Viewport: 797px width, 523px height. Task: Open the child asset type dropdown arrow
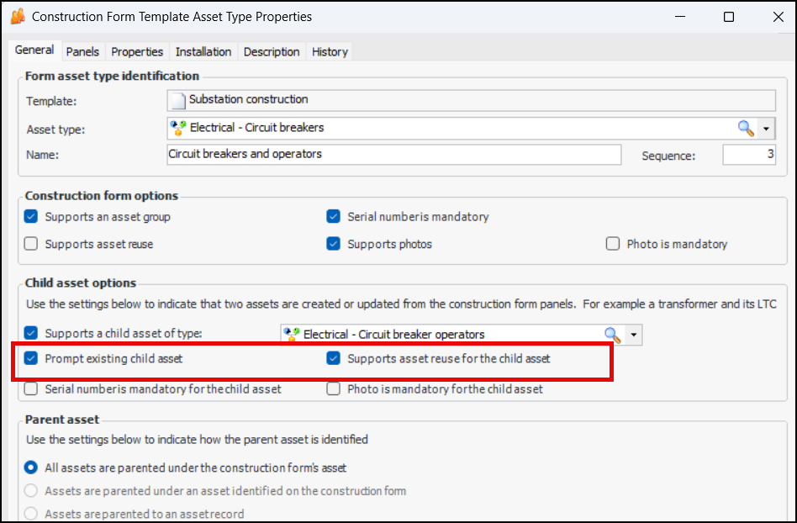[633, 335]
